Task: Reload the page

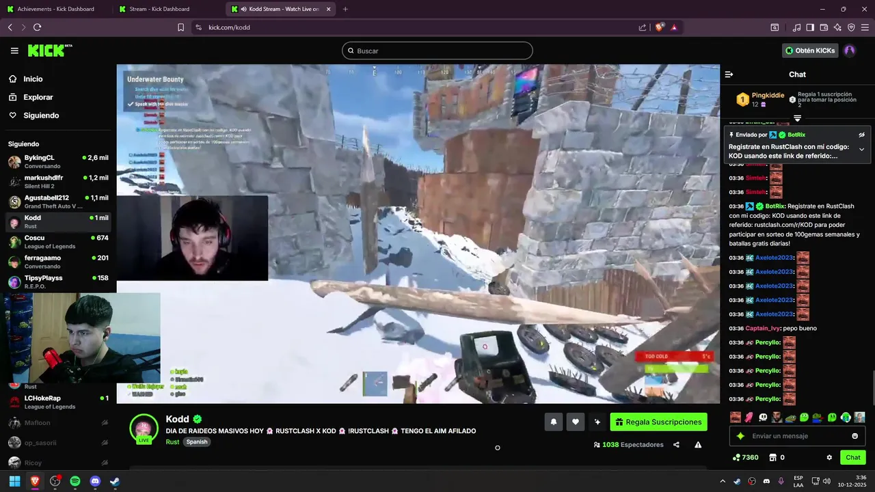Action: pos(37,27)
